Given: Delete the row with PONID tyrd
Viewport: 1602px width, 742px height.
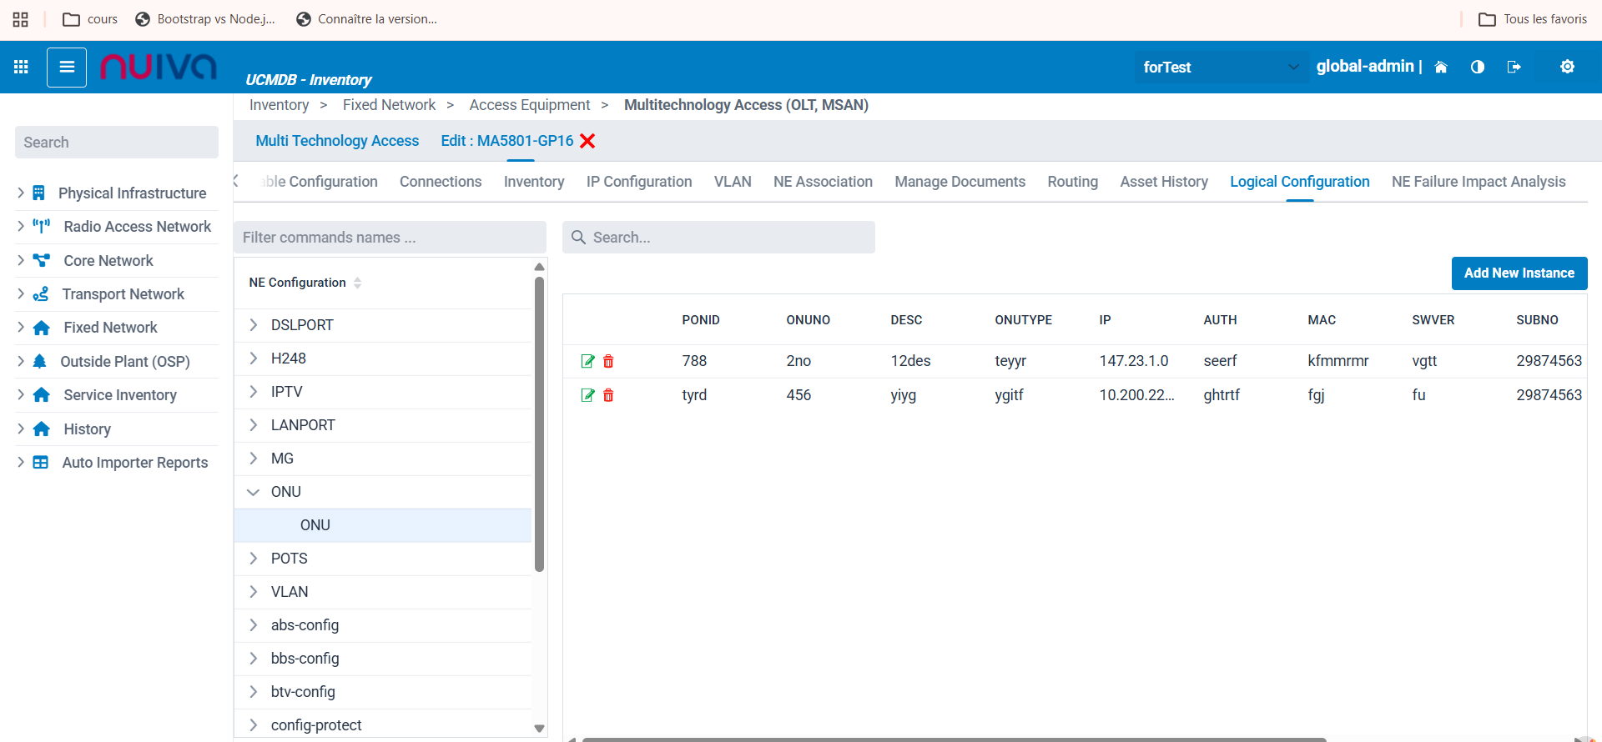Looking at the screenshot, I should [x=608, y=395].
